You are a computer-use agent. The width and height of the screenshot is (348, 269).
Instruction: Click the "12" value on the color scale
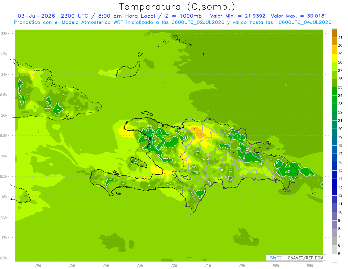click(x=340, y=195)
